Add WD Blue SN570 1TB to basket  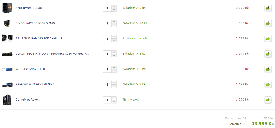(x=268, y=69)
